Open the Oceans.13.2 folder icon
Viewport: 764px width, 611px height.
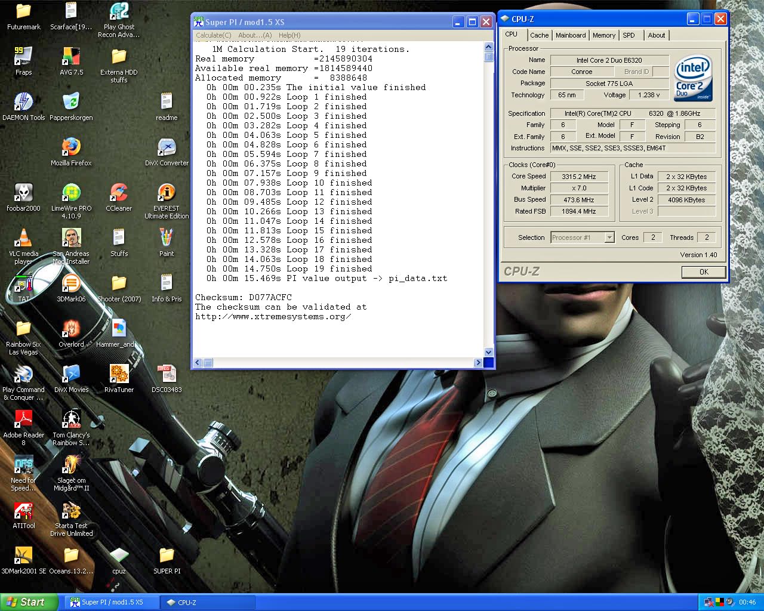[x=71, y=556]
